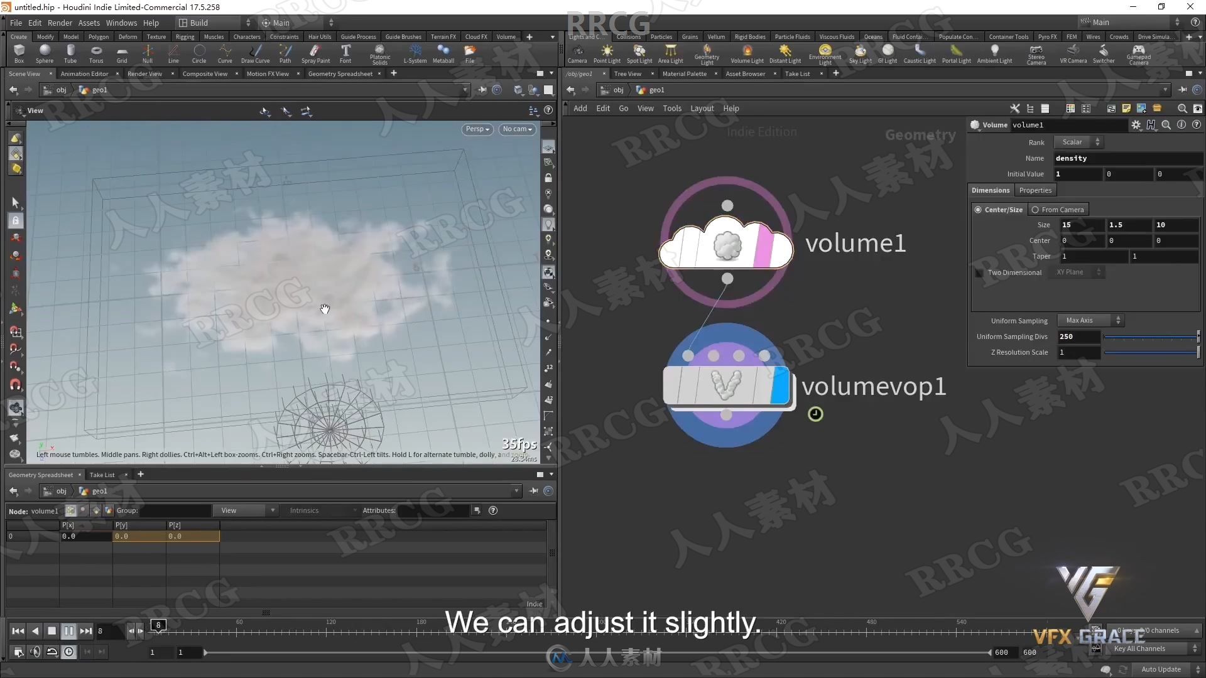Viewport: 1206px width, 678px height.
Task: Switch to the Properties tab
Action: click(1035, 190)
